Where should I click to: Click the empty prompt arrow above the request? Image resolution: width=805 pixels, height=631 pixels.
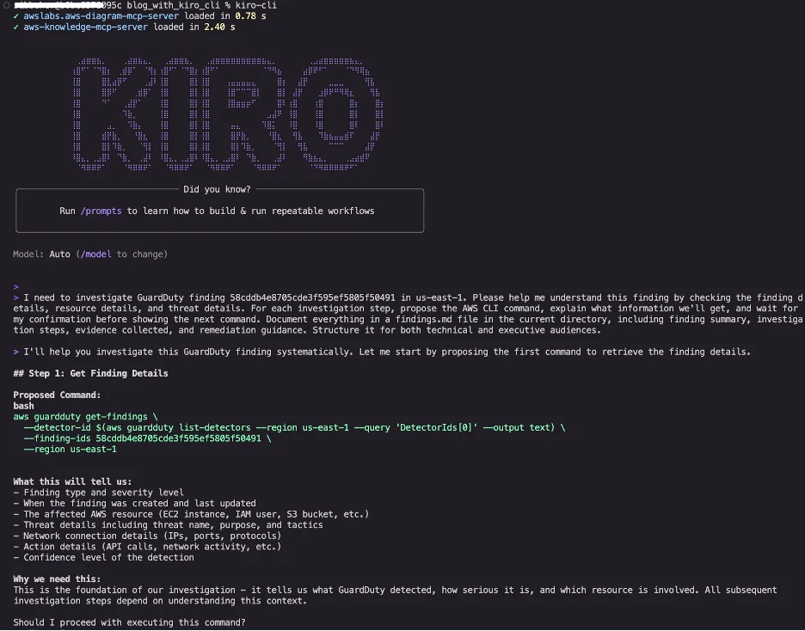point(16,287)
